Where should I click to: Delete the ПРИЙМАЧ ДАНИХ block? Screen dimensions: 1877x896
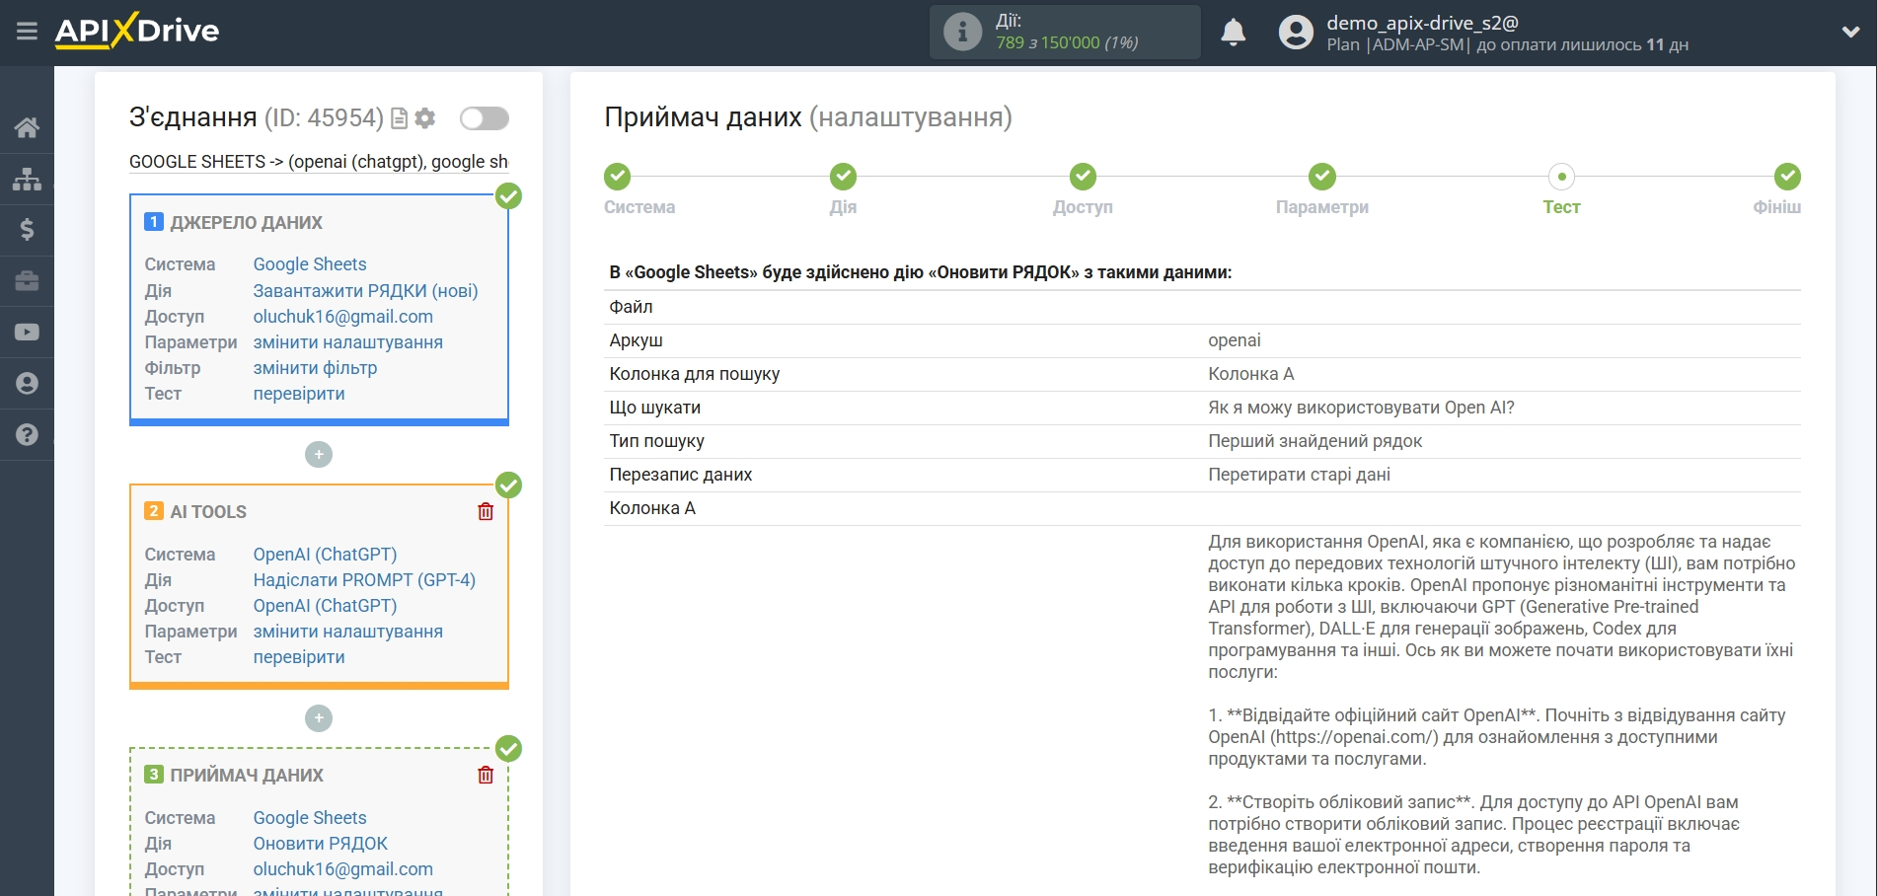(486, 775)
